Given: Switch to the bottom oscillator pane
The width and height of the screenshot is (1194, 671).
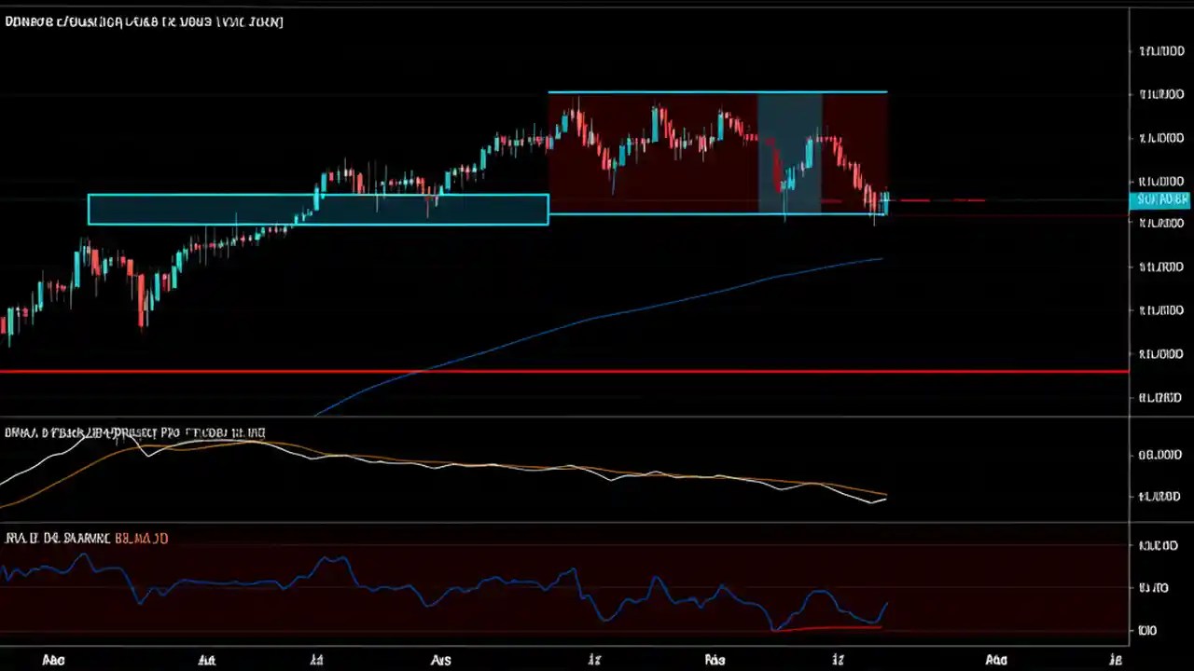Looking at the screenshot, I should coord(466,587).
